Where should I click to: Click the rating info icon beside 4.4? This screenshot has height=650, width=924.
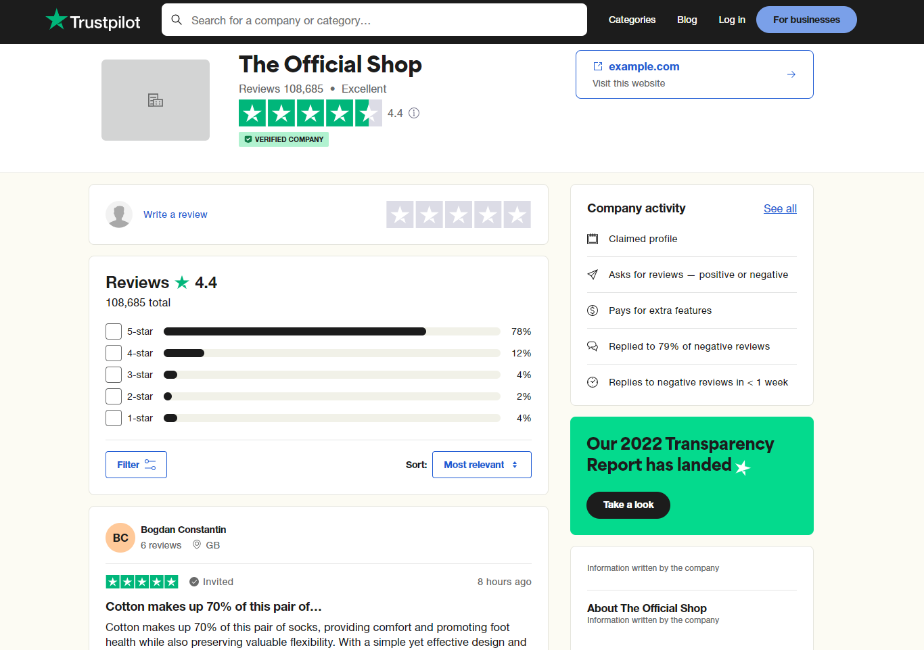[414, 113]
